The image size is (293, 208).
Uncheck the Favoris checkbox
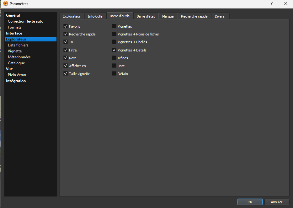[65, 26]
